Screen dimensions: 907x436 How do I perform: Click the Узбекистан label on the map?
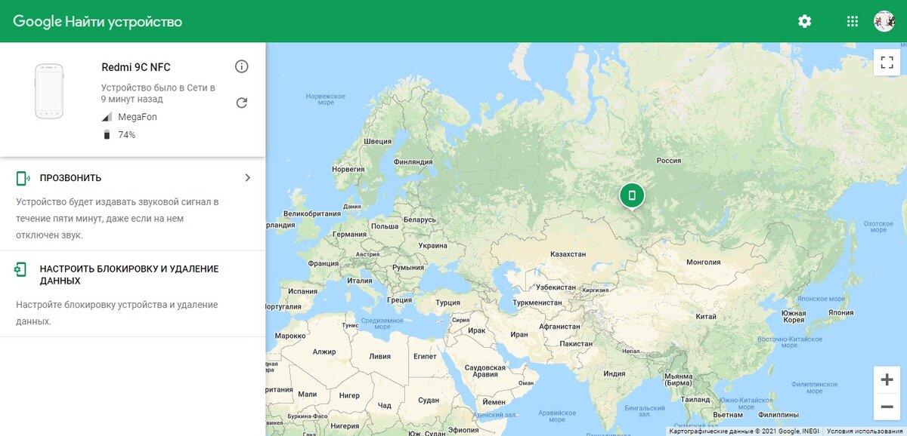tap(555, 287)
